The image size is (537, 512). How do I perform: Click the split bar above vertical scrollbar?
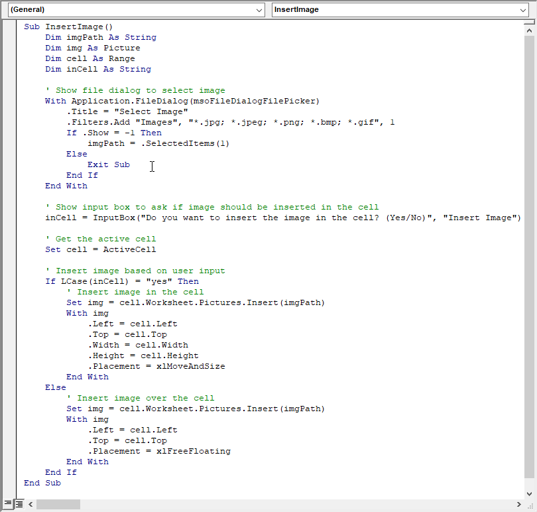(529, 23)
